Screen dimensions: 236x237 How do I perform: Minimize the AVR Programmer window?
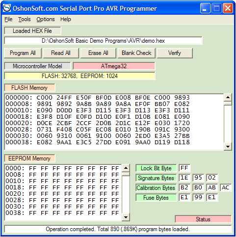205,8
